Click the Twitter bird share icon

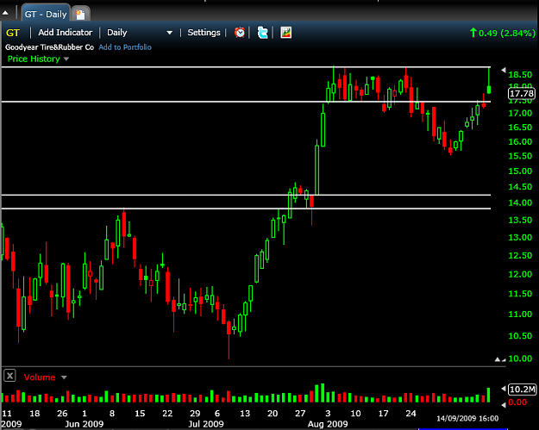tap(263, 33)
